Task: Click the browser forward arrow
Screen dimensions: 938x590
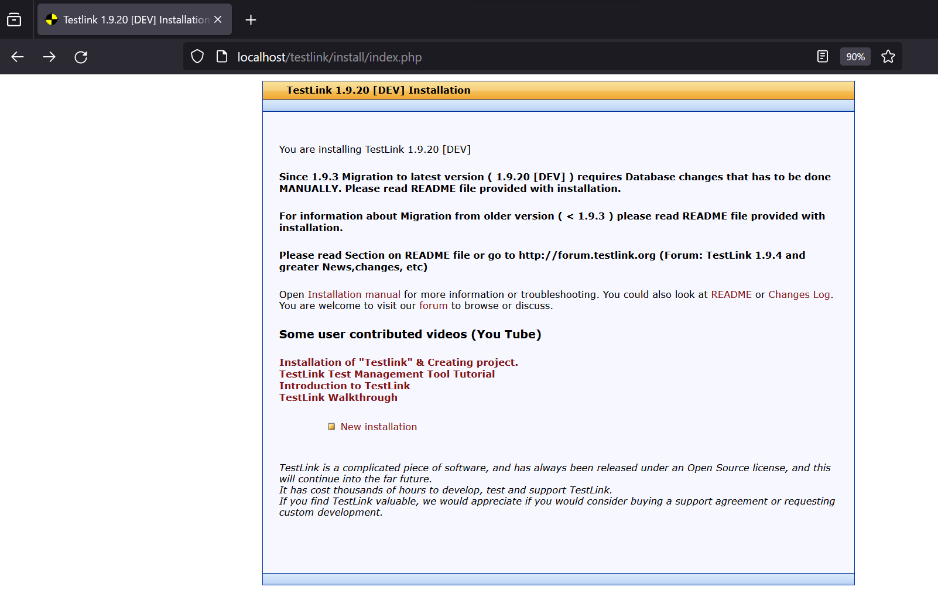Action: (49, 57)
